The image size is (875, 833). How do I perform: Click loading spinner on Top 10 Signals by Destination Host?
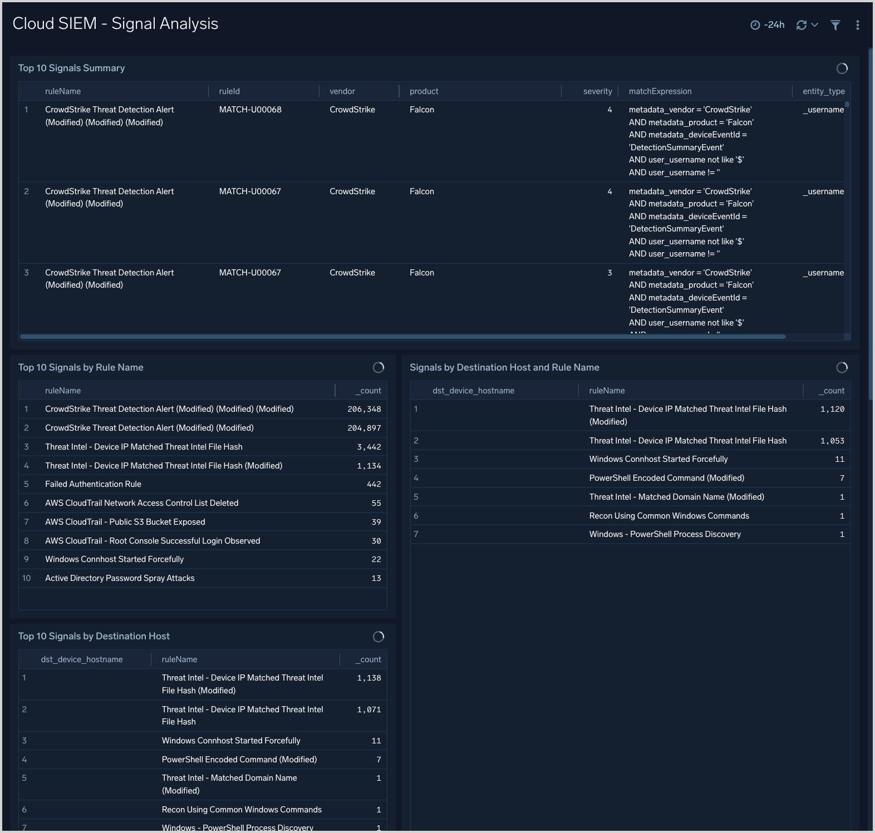(378, 637)
